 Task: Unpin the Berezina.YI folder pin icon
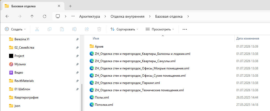pos(77,39)
